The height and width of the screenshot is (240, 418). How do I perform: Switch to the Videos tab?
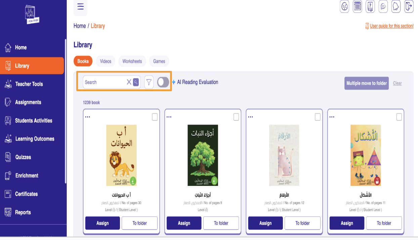pos(106,61)
